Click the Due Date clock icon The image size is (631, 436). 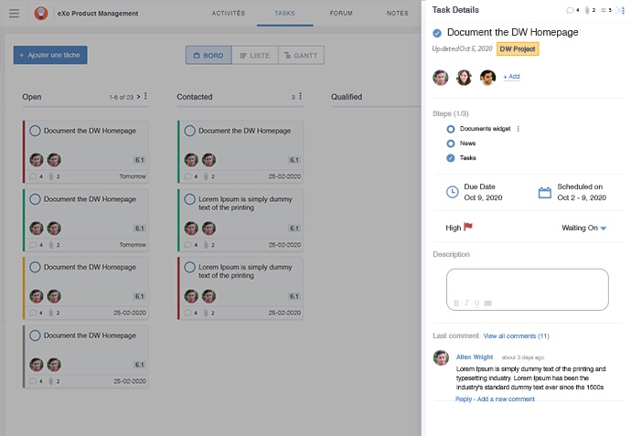click(452, 192)
